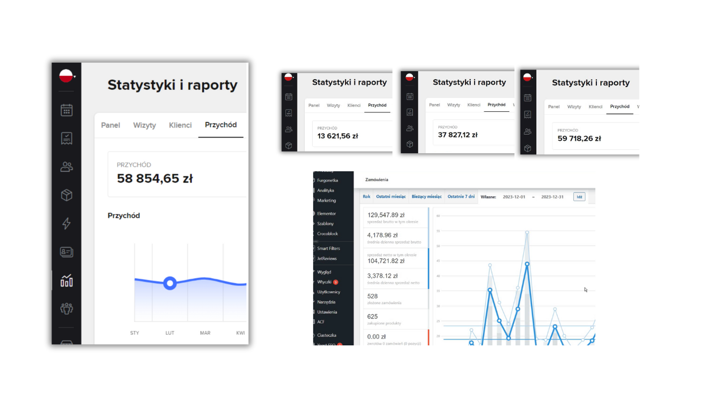Click the 2023-12-01 start date field
725x407 pixels.
515,197
